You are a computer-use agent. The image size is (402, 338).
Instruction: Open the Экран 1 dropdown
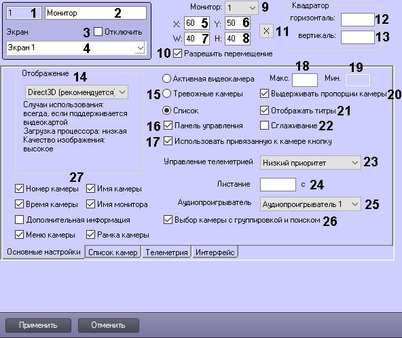click(x=76, y=48)
